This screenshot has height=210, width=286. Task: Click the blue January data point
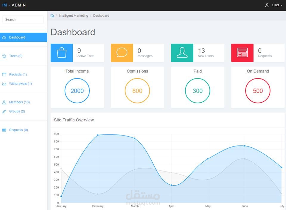click(x=61, y=197)
